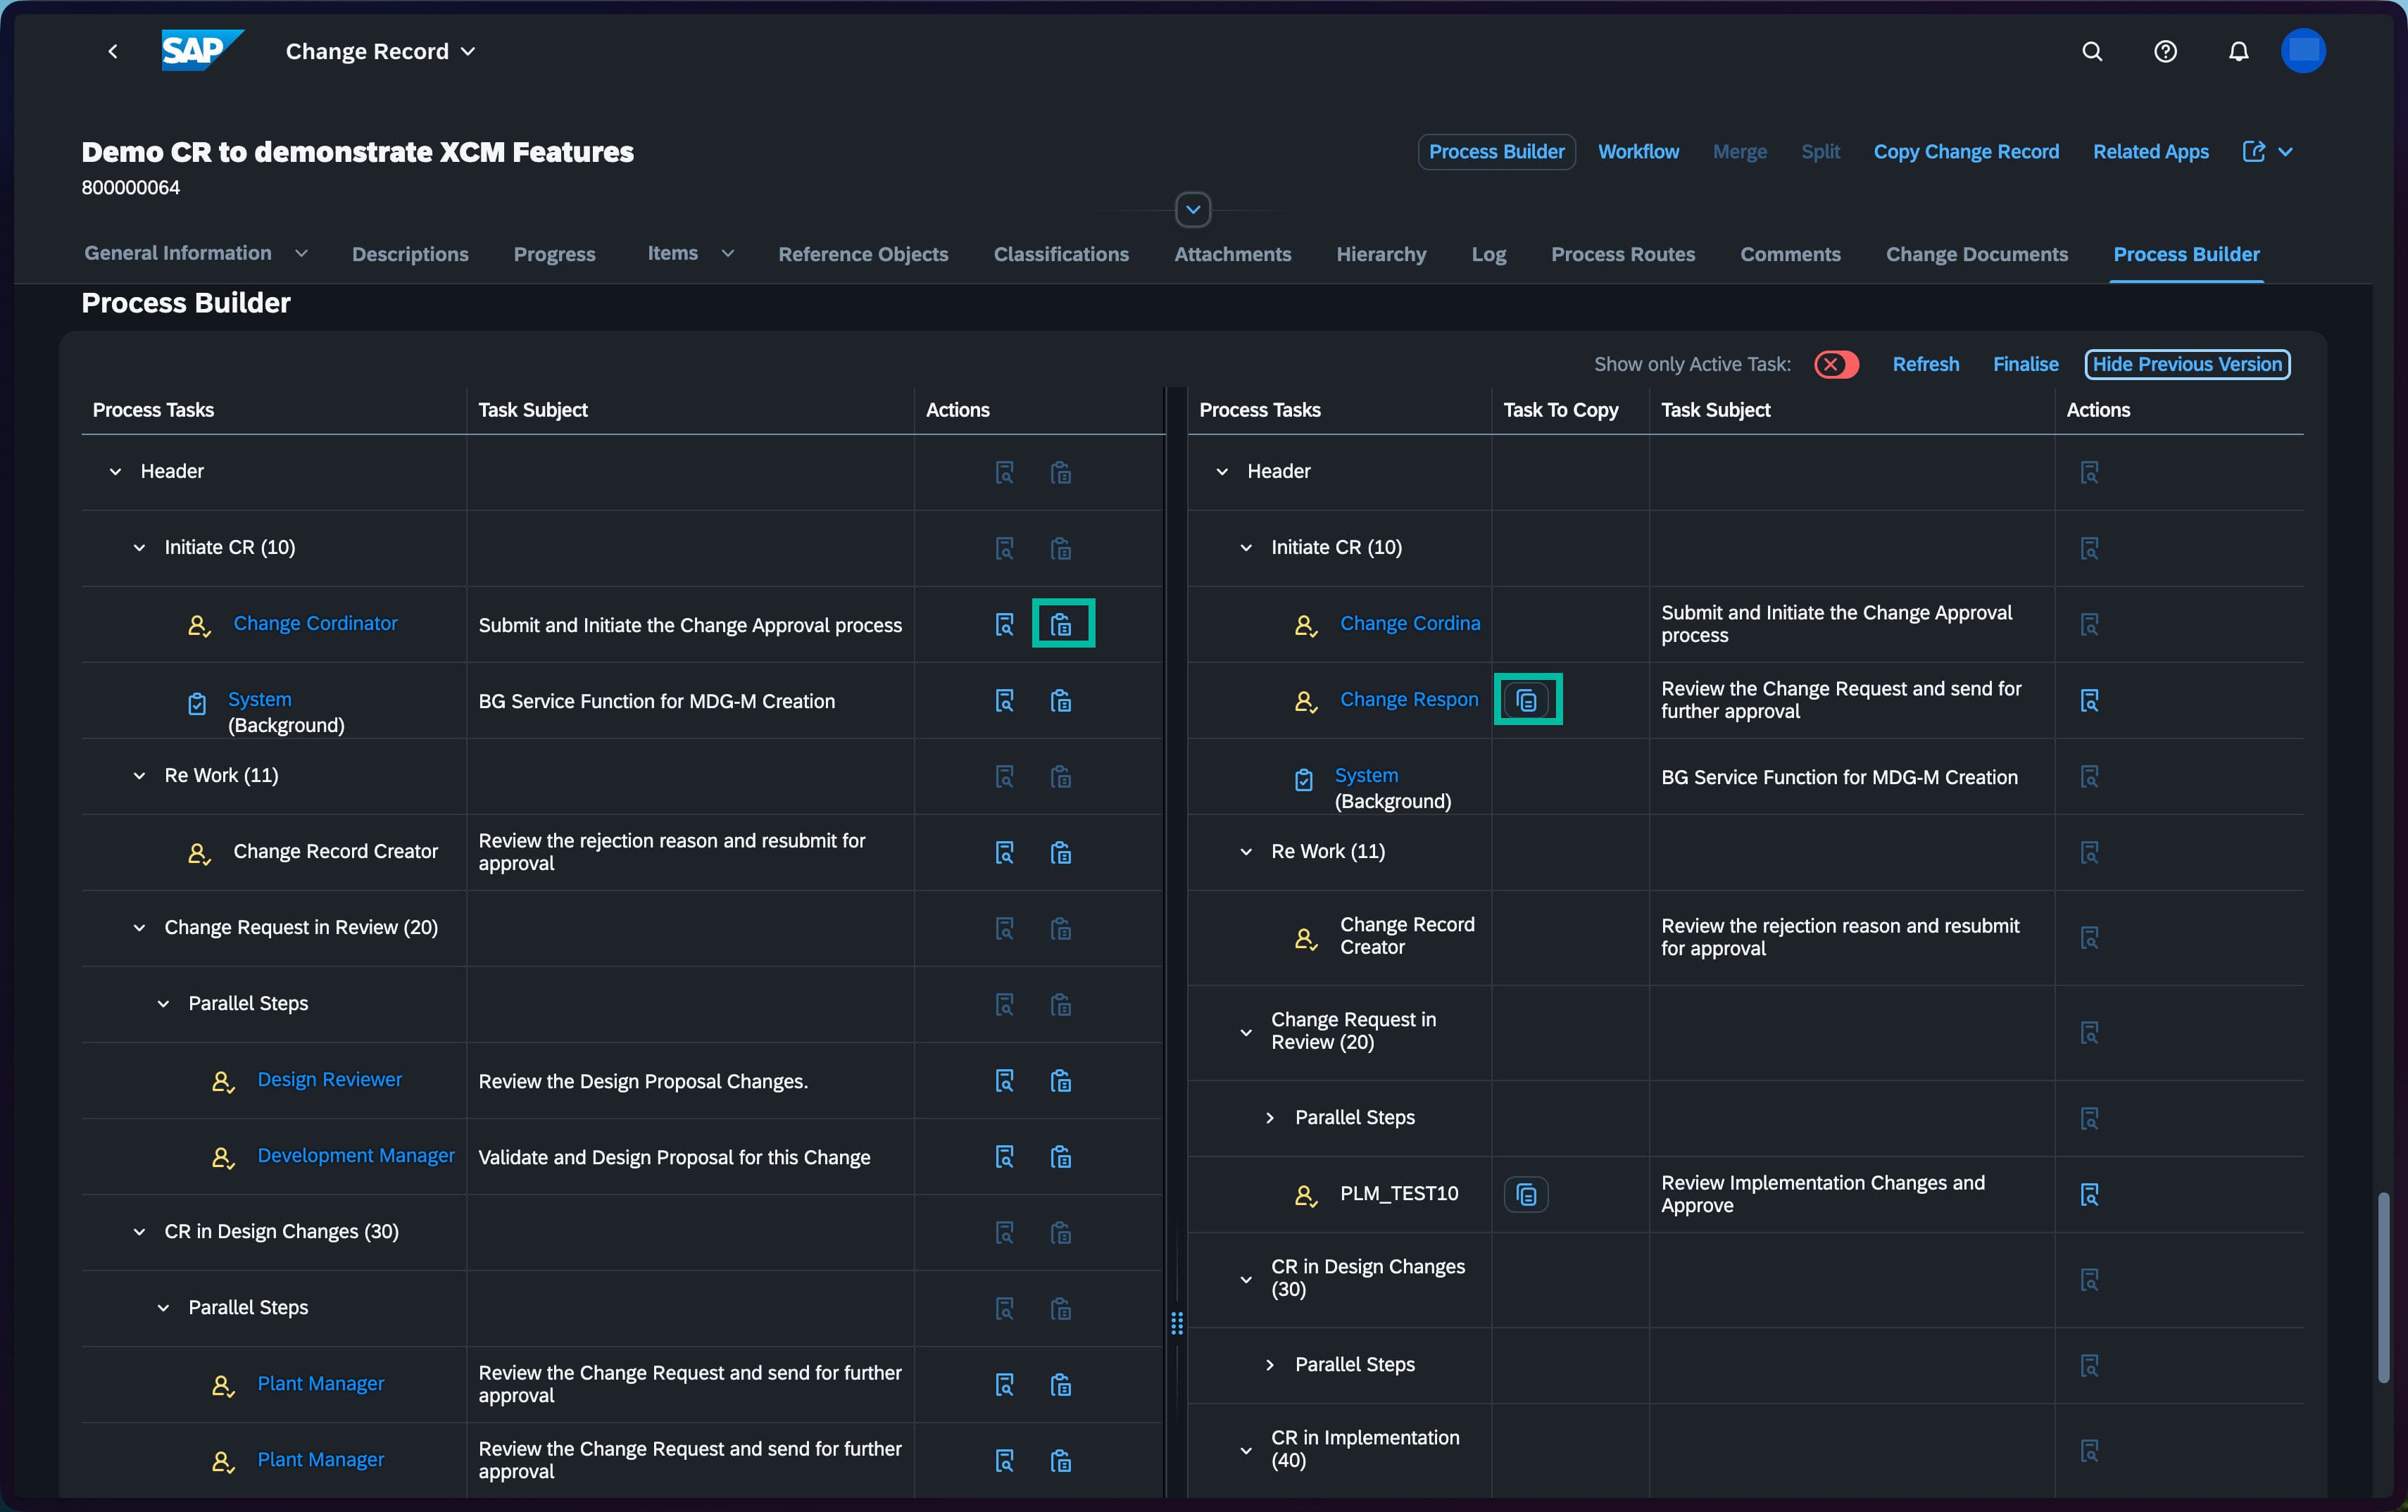Switch to the Classifications tab
2408x1512 pixels.
click(x=1061, y=254)
